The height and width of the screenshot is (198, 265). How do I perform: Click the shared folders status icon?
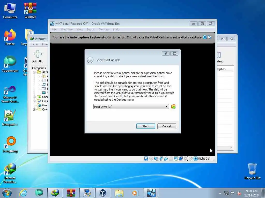171,159
